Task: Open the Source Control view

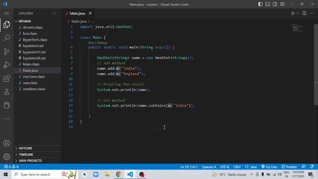Action: coord(6,52)
